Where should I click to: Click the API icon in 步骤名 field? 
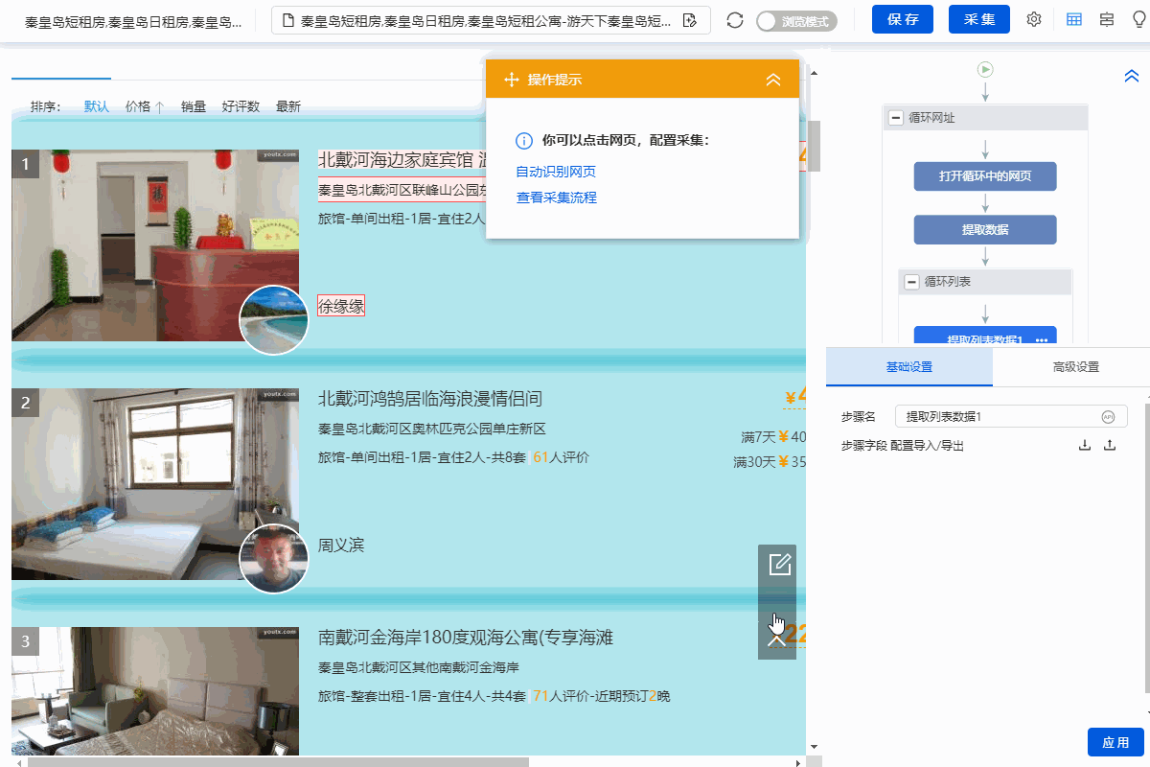tap(1108, 416)
